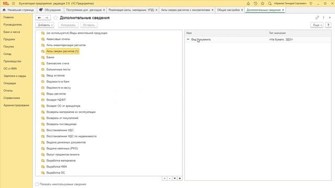Click the Вставить button
Viewport: 335px width, 188px height.
[x=89, y=25]
